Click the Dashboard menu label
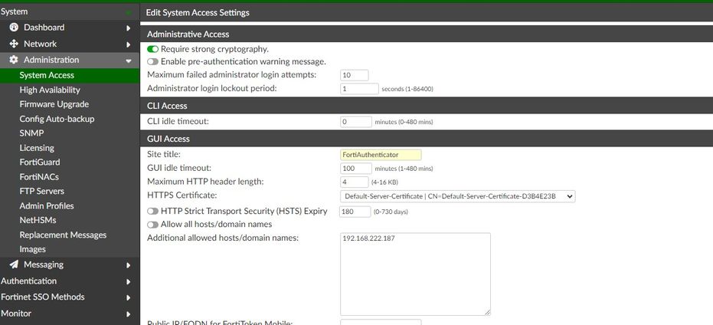The height and width of the screenshot is (325, 713). tap(44, 28)
